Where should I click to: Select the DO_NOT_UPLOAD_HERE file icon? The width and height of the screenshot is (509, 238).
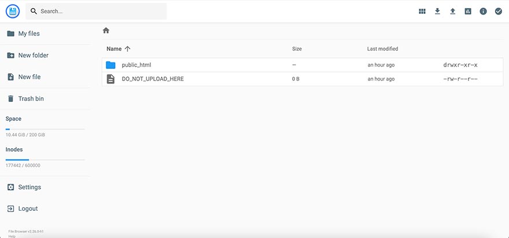point(110,79)
